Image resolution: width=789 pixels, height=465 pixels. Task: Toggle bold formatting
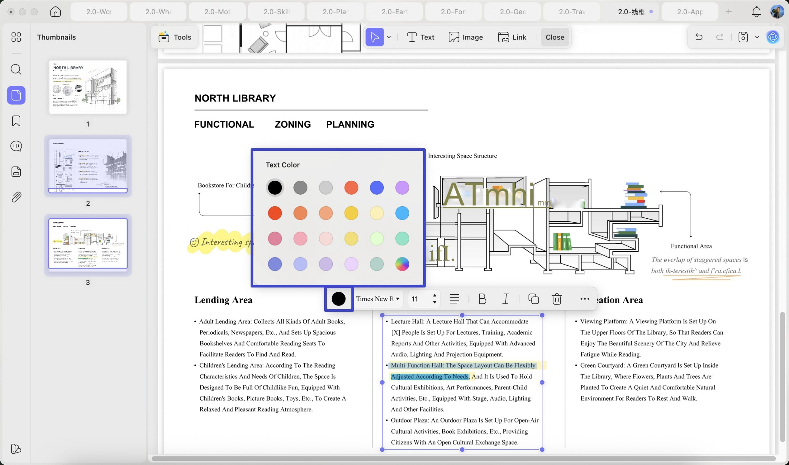(x=482, y=299)
